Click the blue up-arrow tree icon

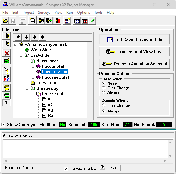[6, 43]
